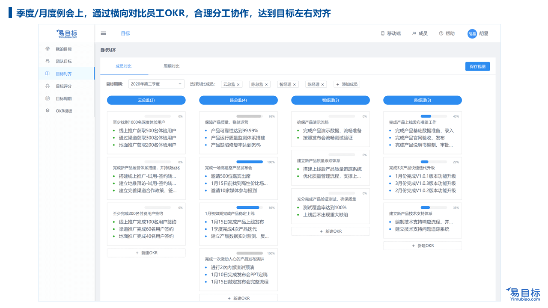Click progress bar of 建立新产品技术支持体系

coord(434,207)
